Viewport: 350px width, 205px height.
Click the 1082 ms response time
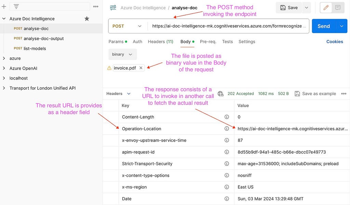tap(266, 93)
